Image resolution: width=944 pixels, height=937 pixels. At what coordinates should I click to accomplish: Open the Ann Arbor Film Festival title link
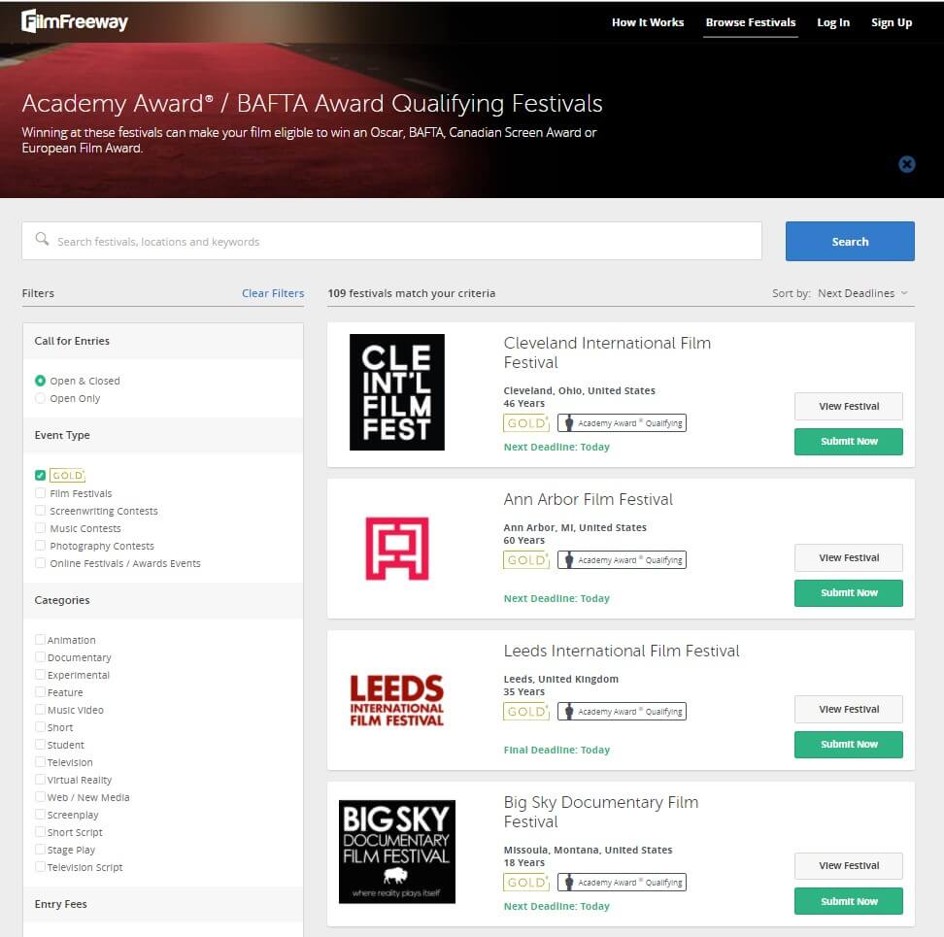[589, 499]
